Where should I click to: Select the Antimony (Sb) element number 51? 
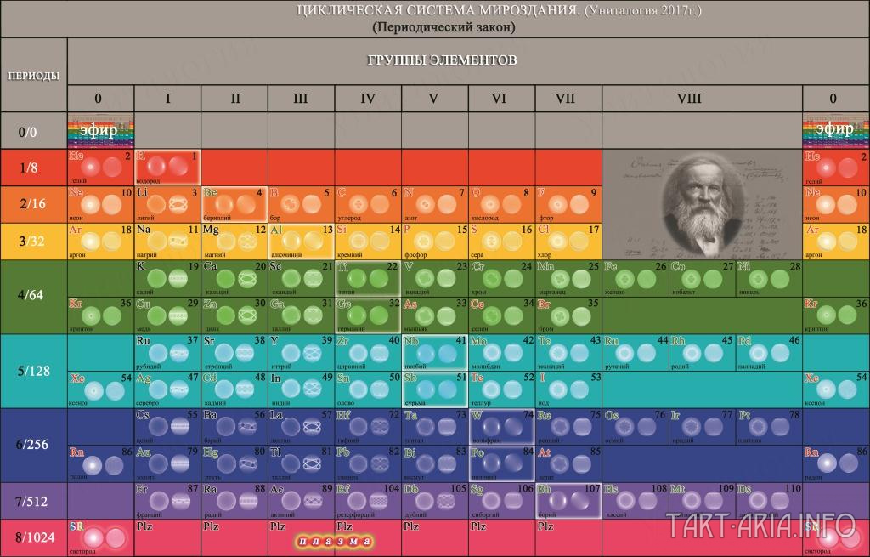tap(435, 389)
